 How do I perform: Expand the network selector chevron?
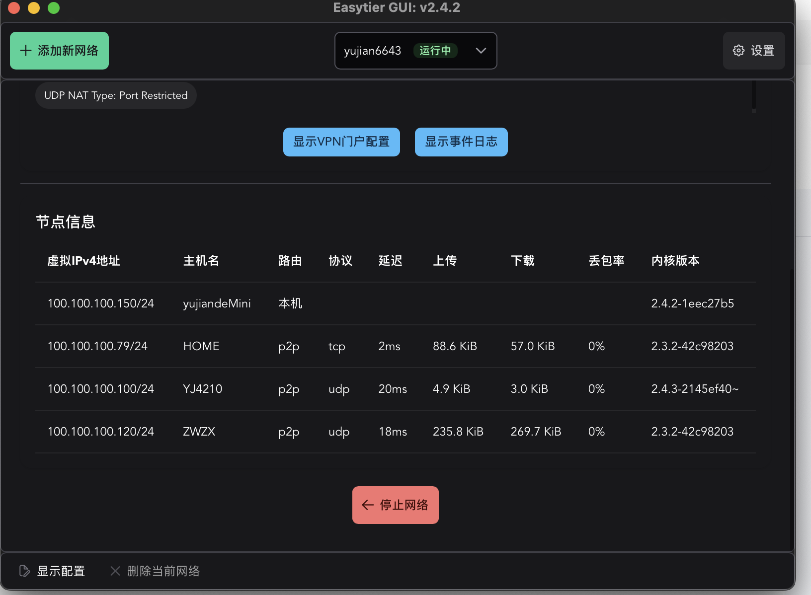[x=481, y=51]
